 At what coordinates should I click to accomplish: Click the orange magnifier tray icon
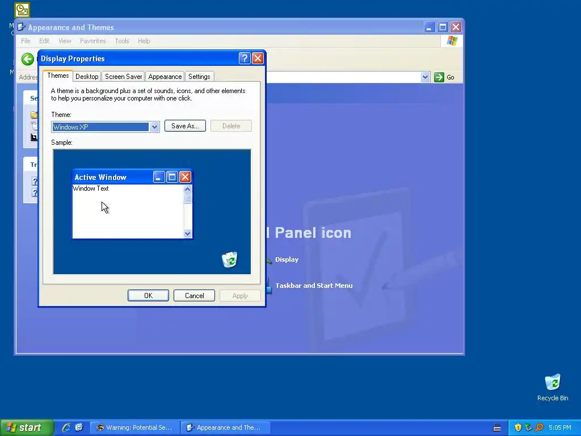pyautogui.click(x=539, y=427)
